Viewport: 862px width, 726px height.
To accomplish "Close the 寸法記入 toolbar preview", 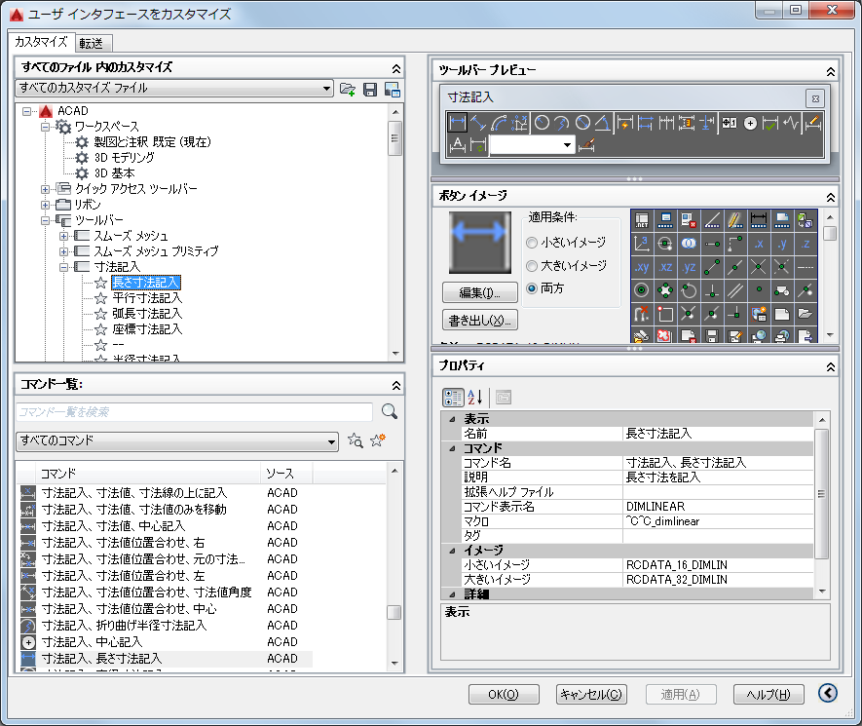I will point(815,99).
